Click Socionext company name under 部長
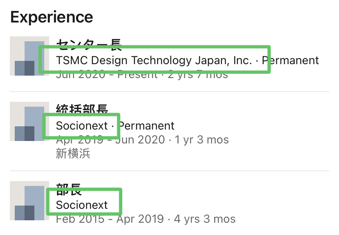The height and width of the screenshot is (235, 339). 82,205
